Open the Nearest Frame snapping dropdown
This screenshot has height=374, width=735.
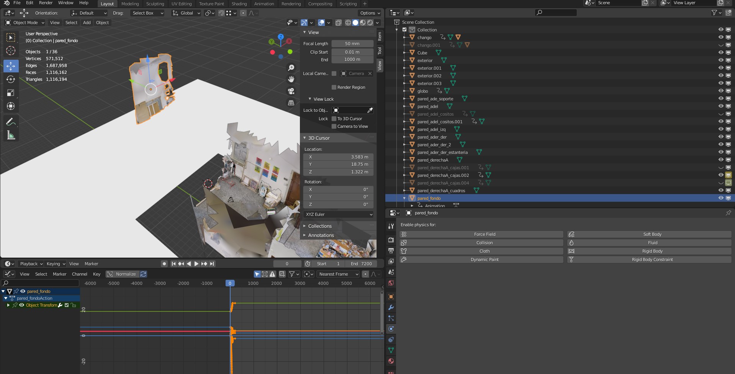tap(337, 274)
